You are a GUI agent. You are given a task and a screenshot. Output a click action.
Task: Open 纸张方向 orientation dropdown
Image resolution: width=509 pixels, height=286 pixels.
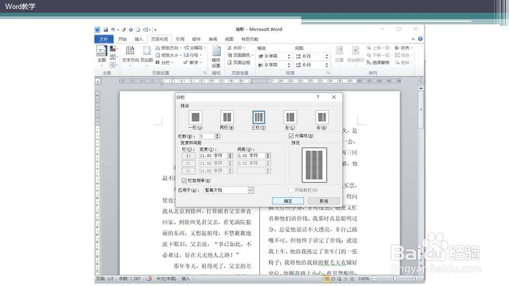pyautogui.click(x=169, y=48)
